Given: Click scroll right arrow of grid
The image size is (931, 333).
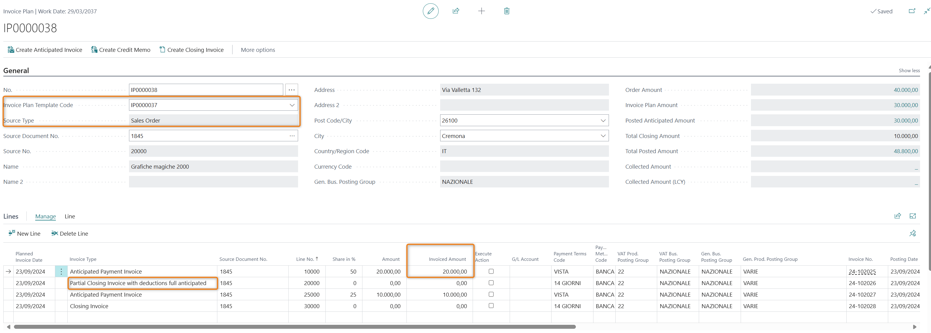Looking at the screenshot, I should click(915, 327).
